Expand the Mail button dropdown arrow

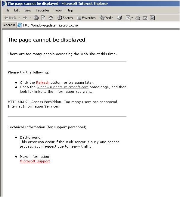132,18
